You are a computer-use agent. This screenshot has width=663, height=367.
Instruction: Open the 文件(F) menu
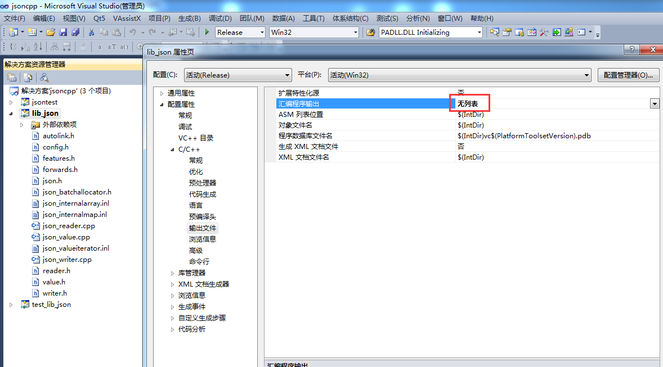15,19
